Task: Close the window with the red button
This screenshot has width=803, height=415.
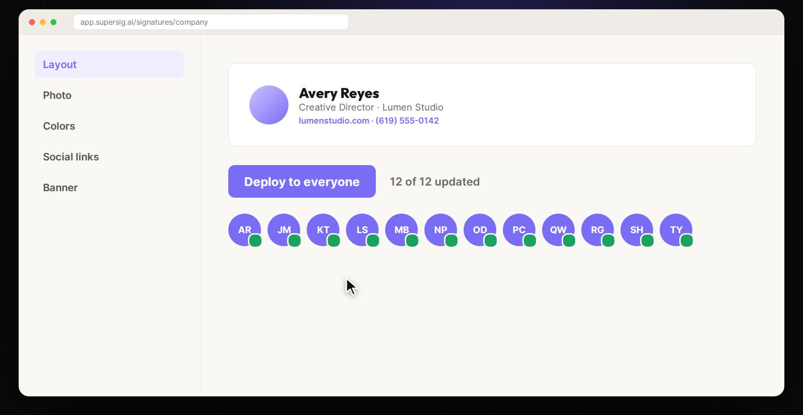Action: tap(32, 22)
